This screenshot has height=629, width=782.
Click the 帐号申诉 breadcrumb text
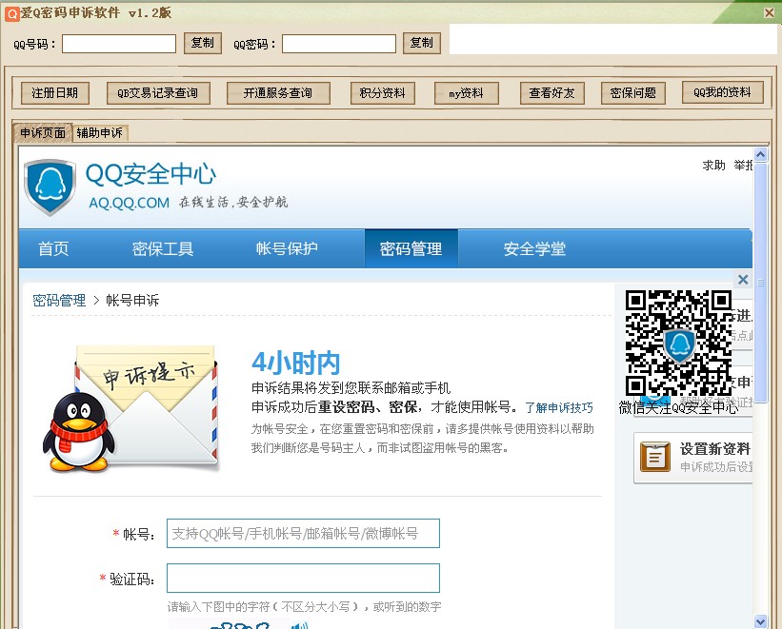coord(132,301)
